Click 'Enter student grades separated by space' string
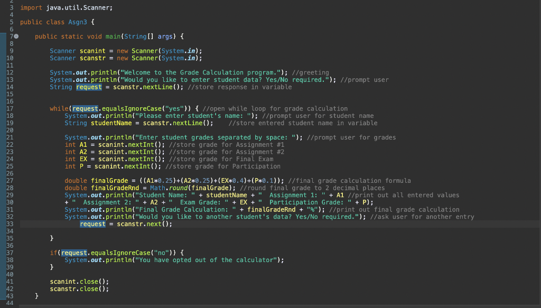Image resolution: width=541 pixels, height=308 pixels. (216, 137)
